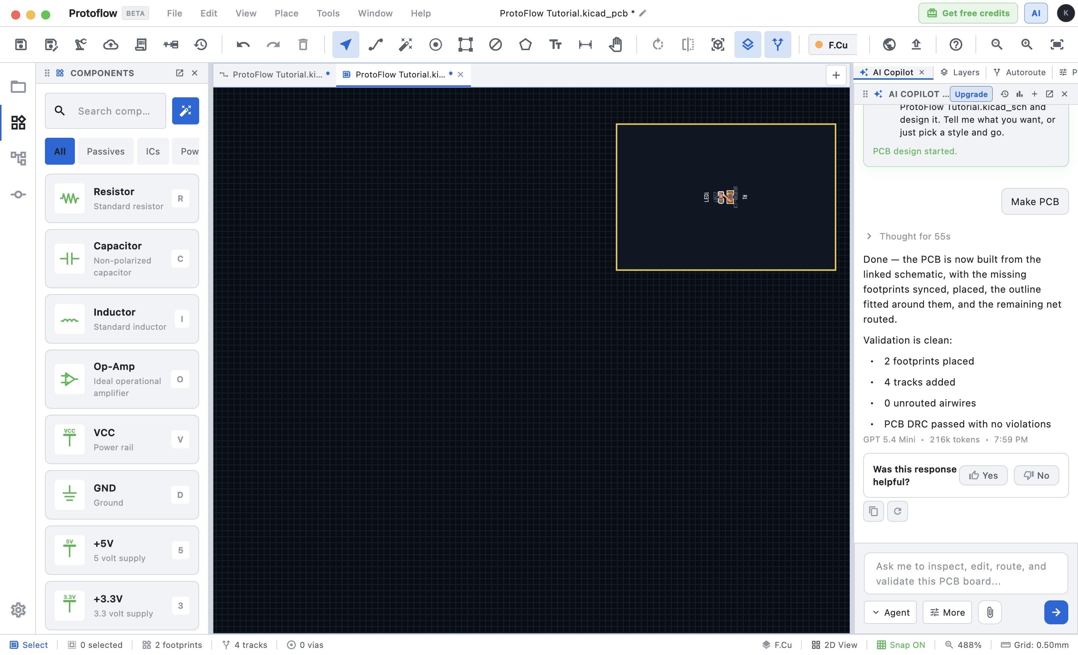Click Yes for helpful response

pos(983,475)
